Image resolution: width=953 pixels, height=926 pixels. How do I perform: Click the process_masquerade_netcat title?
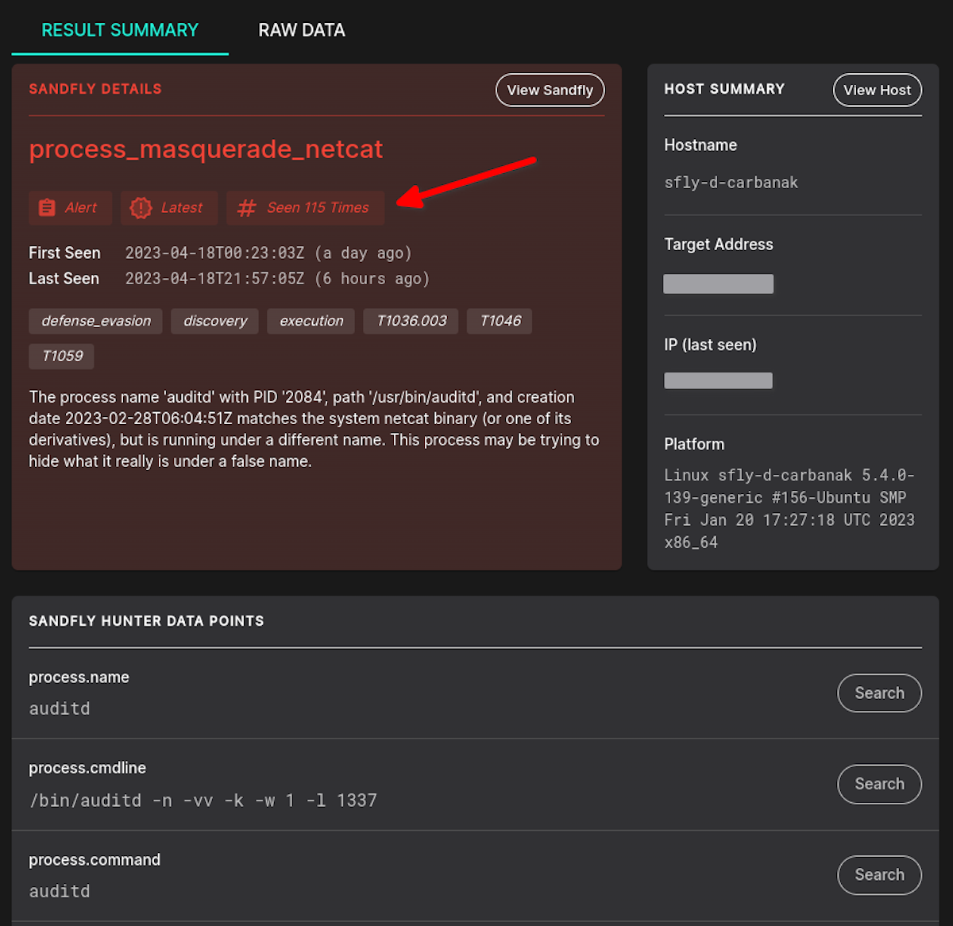[x=206, y=149]
